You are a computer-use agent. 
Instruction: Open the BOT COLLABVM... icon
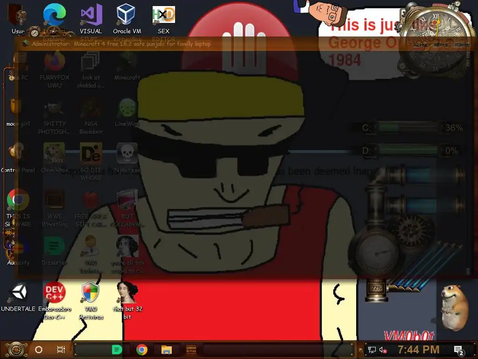tap(127, 208)
